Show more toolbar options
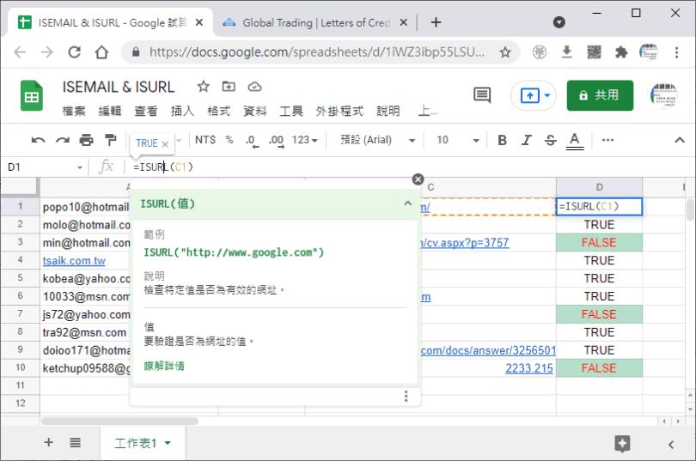696x461 pixels. pyautogui.click(x=607, y=140)
